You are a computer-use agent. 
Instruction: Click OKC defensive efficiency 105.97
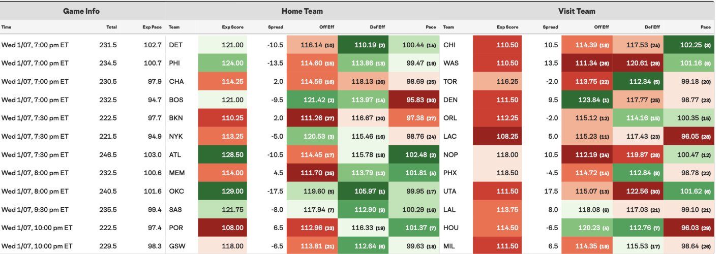click(363, 191)
